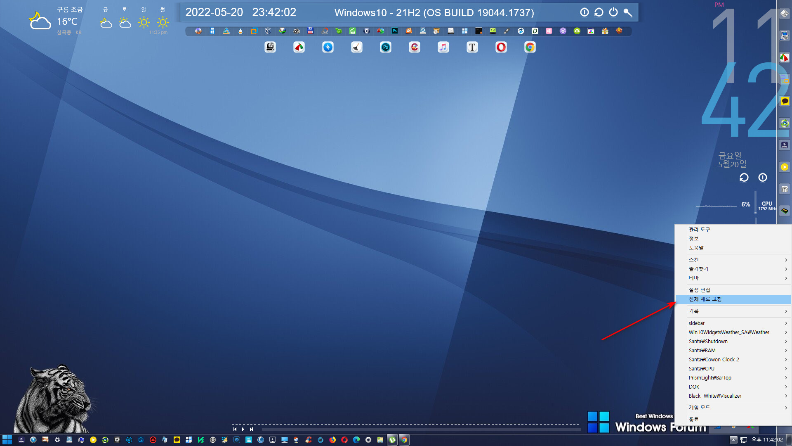The width and height of the screenshot is (792, 446).
Task: Expand the 테마 submenu
Action: tap(733, 278)
